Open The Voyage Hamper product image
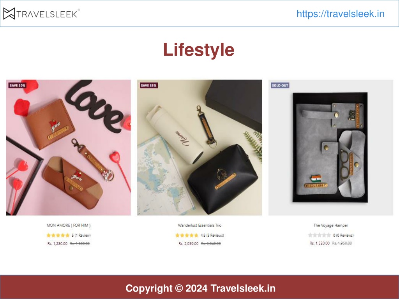The width and height of the screenshot is (399, 299). [x=331, y=148]
